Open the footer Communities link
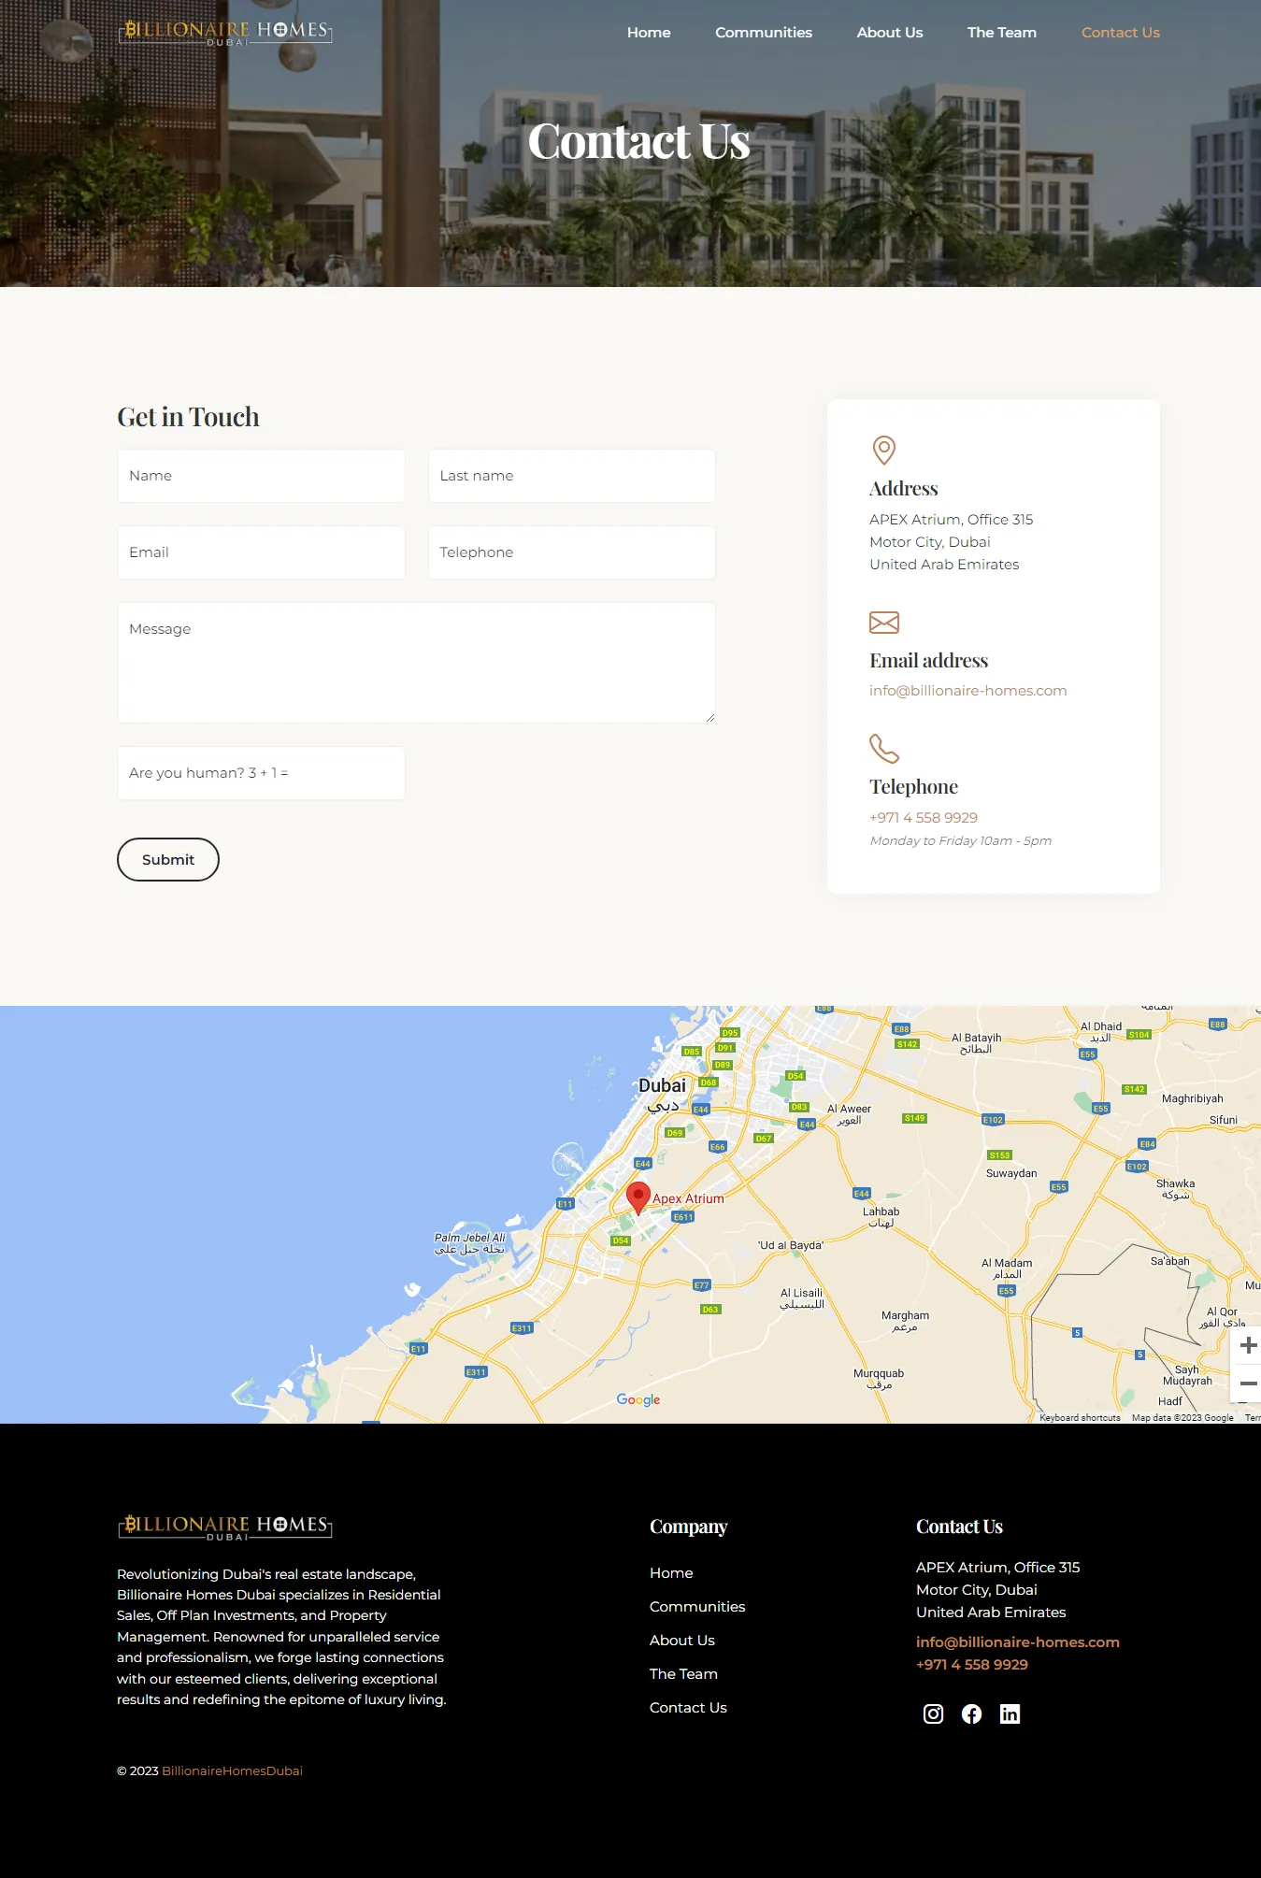The height and width of the screenshot is (1878, 1261). (697, 1607)
